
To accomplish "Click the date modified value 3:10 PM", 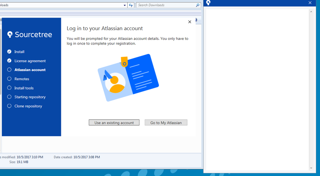I will (30, 157).
